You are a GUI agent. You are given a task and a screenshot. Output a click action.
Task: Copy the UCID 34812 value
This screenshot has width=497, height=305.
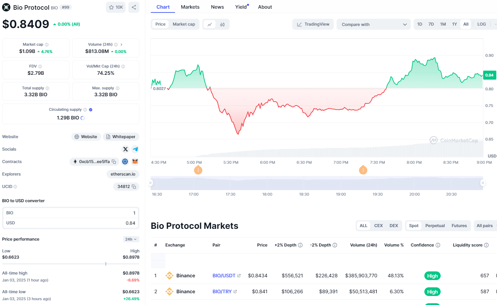134,187
